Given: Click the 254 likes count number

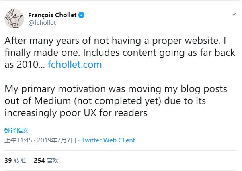Looking at the screenshot, I should pos(39,161).
